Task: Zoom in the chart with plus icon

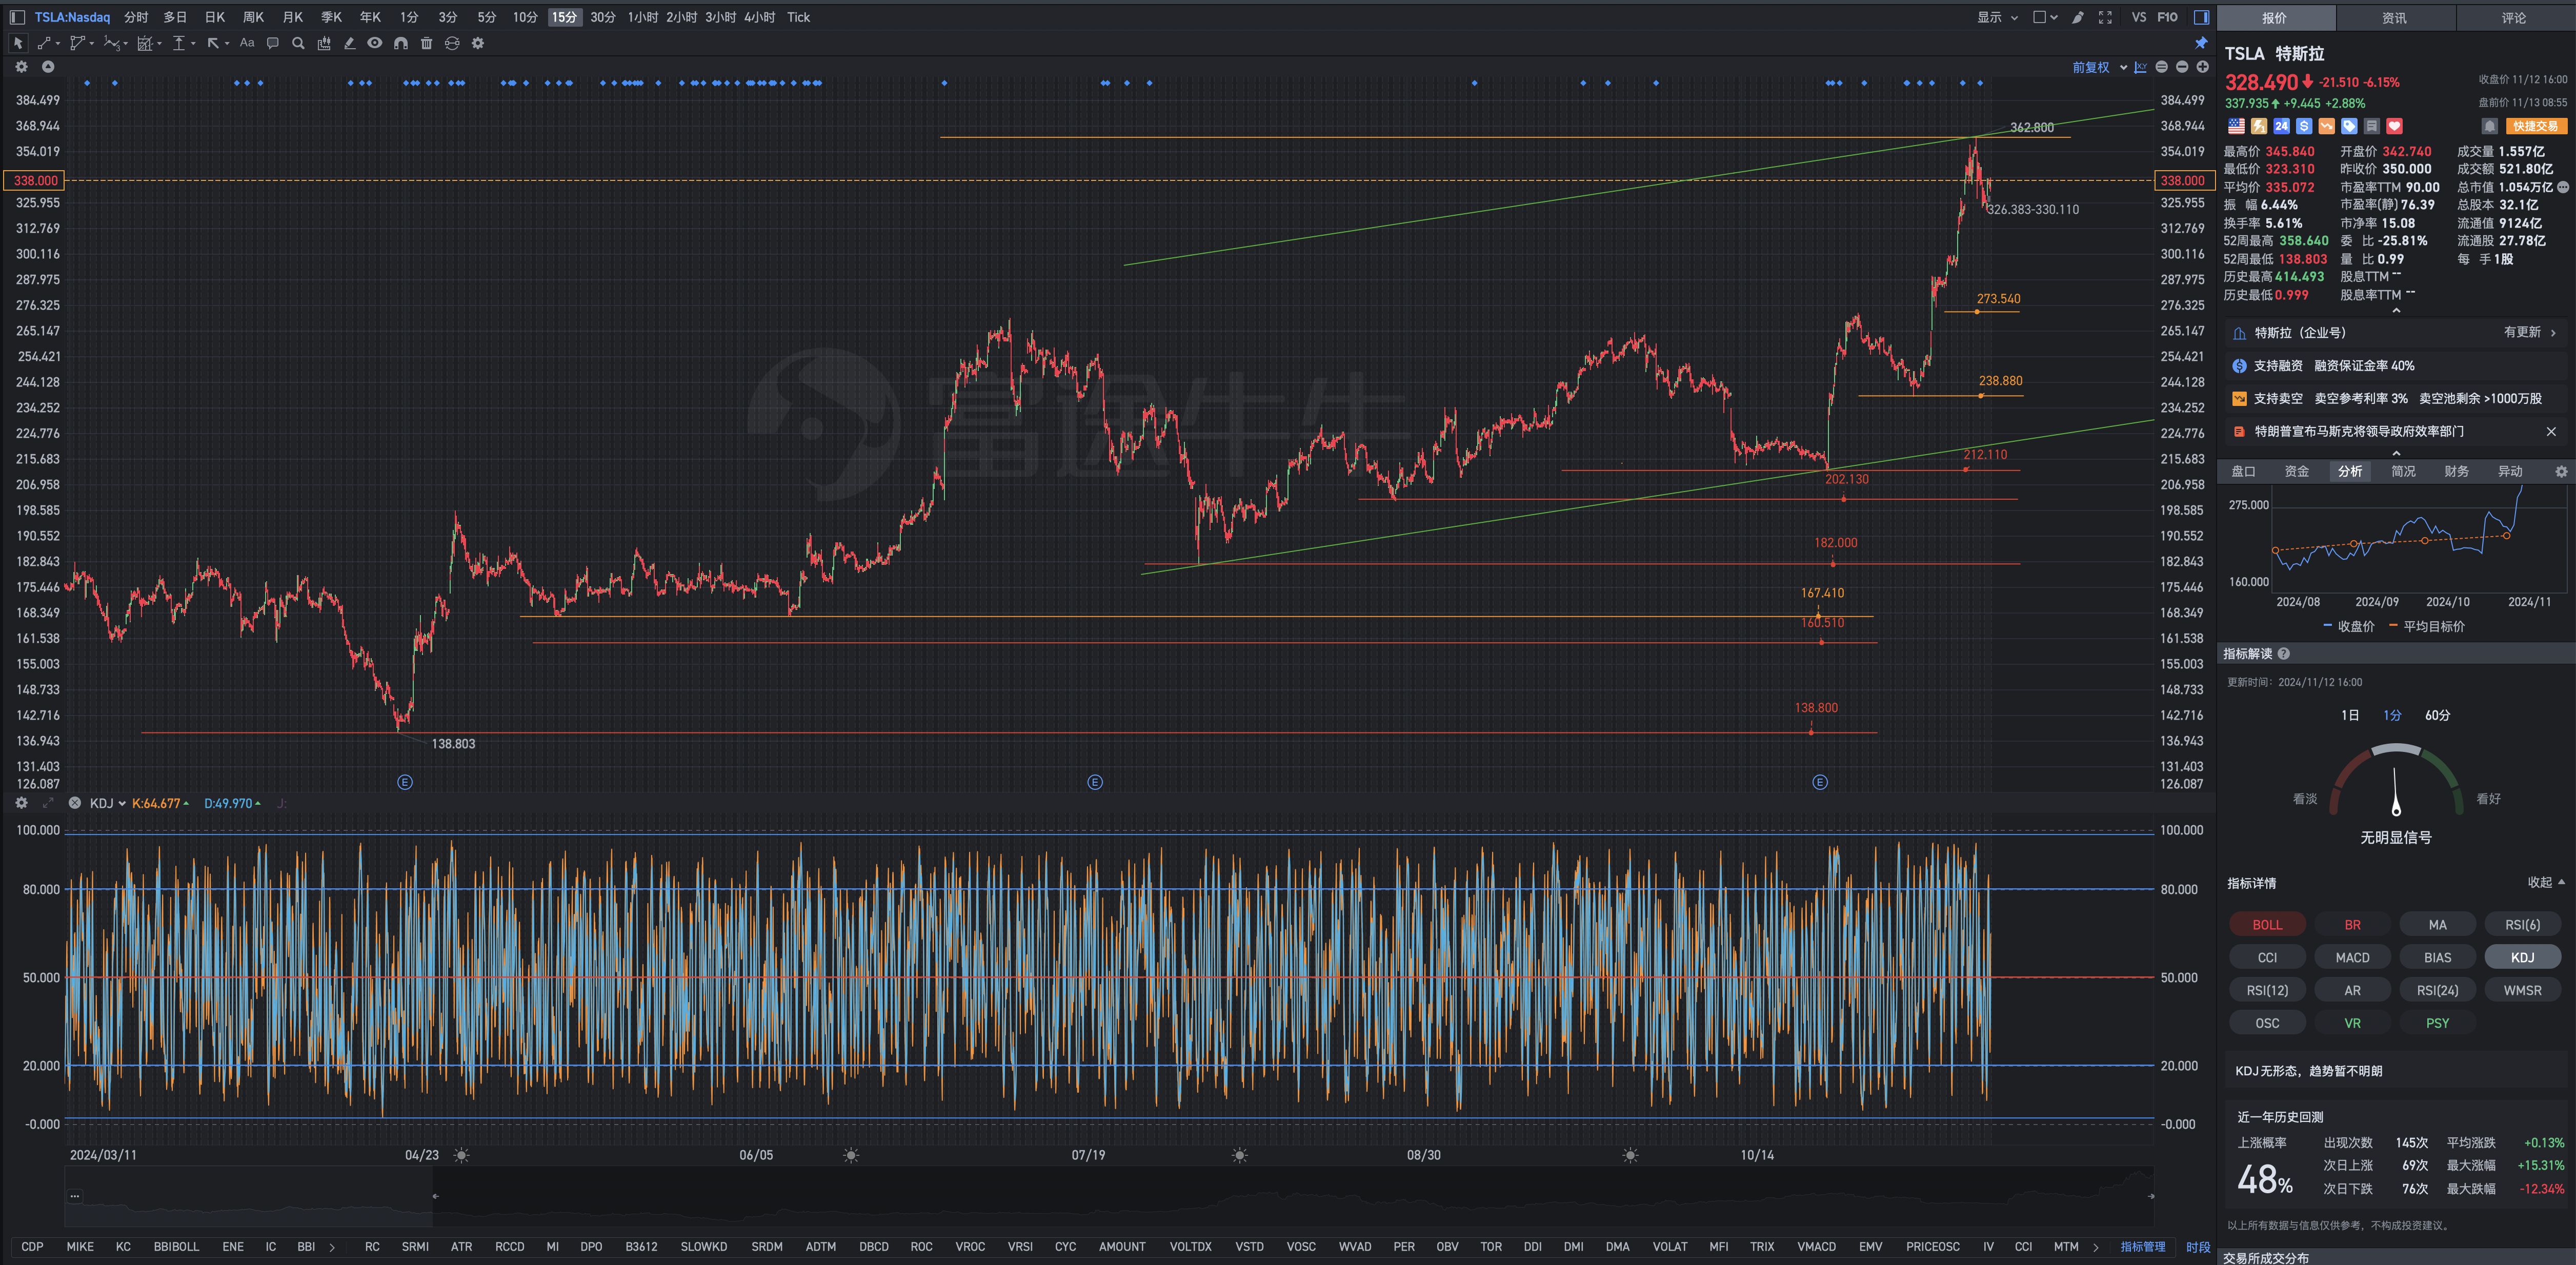Action: click(2202, 67)
